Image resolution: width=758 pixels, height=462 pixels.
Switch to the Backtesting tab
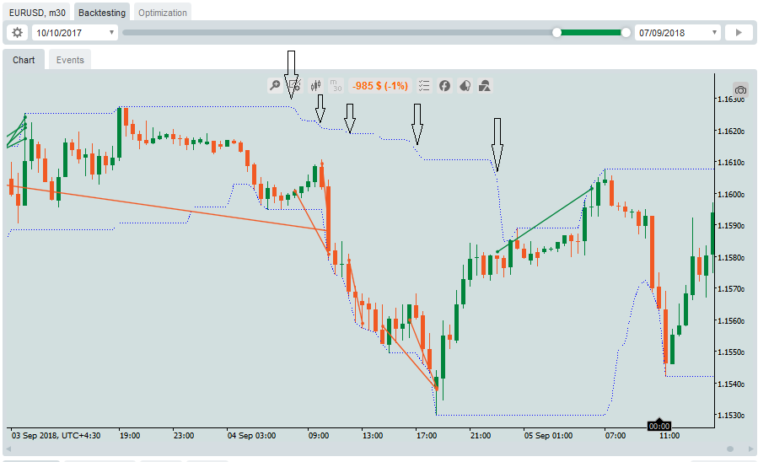point(102,13)
